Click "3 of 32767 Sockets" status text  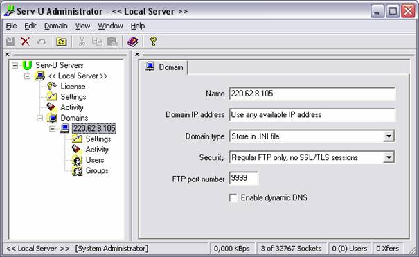click(x=292, y=249)
